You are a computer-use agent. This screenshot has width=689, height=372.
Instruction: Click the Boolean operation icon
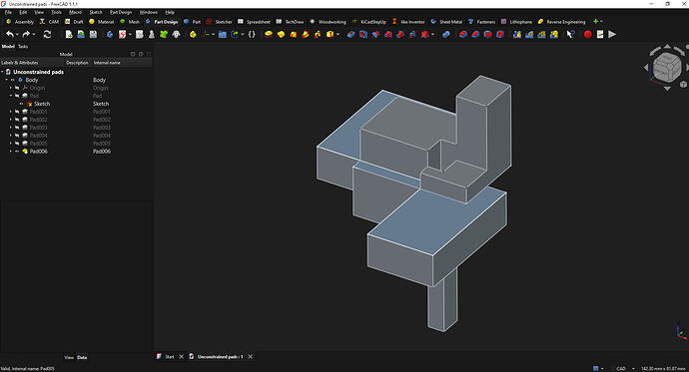(x=446, y=34)
